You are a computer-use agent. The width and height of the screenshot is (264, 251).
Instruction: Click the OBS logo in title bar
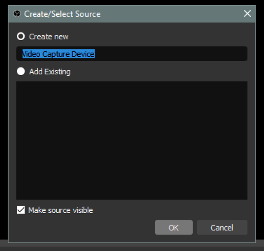pyautogui.click(x=17, y=14)
